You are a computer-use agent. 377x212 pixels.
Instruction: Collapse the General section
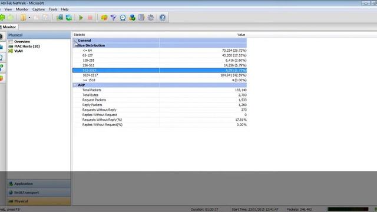(75, 41)
